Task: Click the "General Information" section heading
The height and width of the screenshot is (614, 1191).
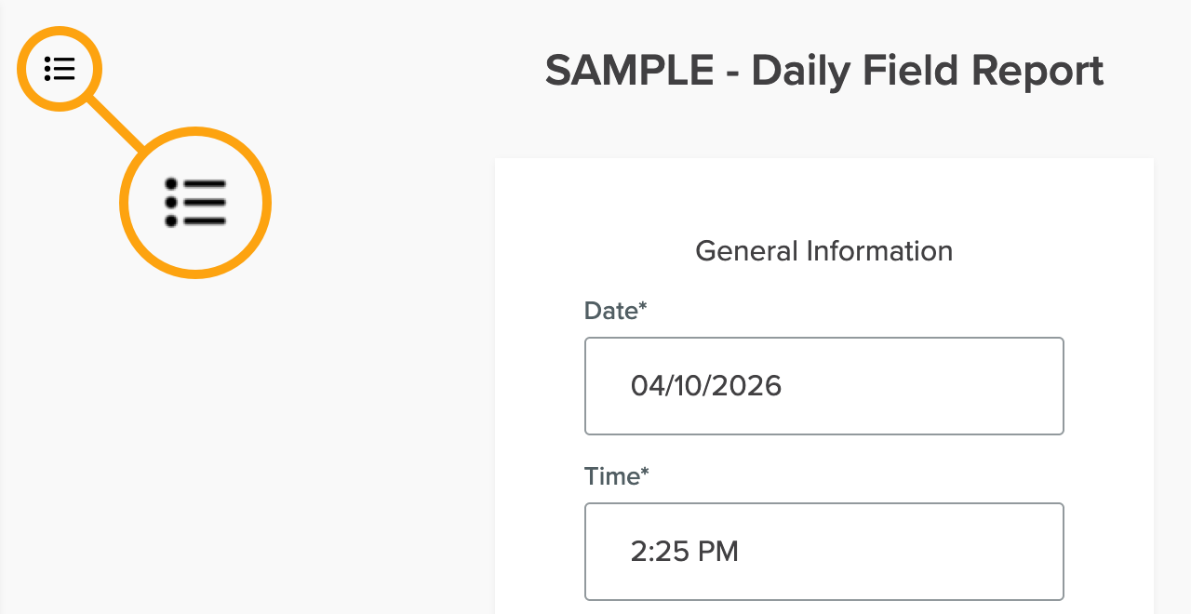Action: [823, 251]
